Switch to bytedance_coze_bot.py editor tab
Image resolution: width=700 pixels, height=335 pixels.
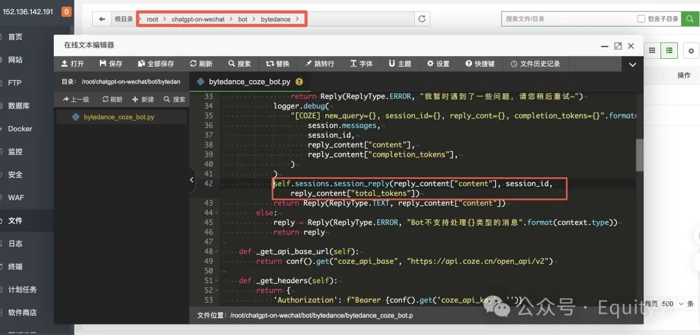pos(250,82)
